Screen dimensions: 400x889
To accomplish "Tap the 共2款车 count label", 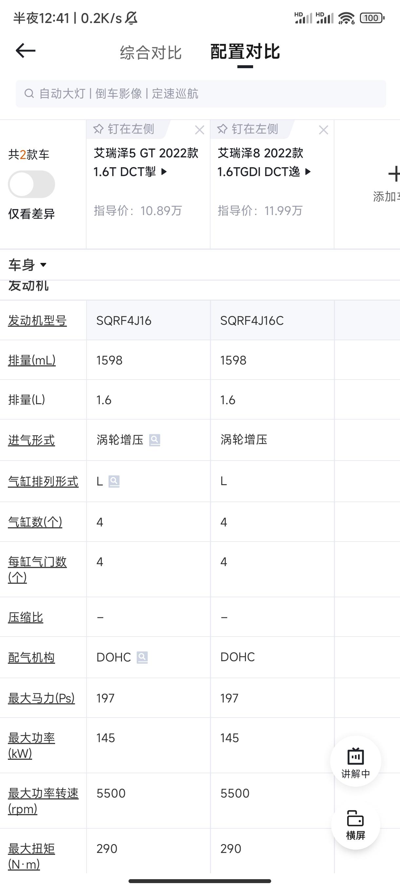I will [x=29, y=154].
